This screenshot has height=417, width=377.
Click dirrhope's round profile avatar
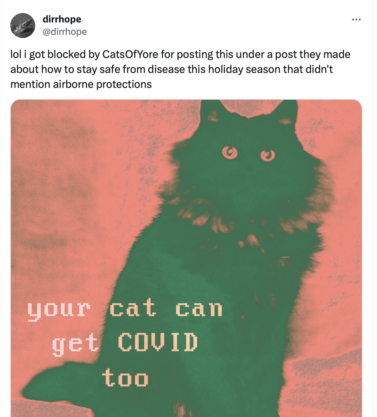coord(23,26)
